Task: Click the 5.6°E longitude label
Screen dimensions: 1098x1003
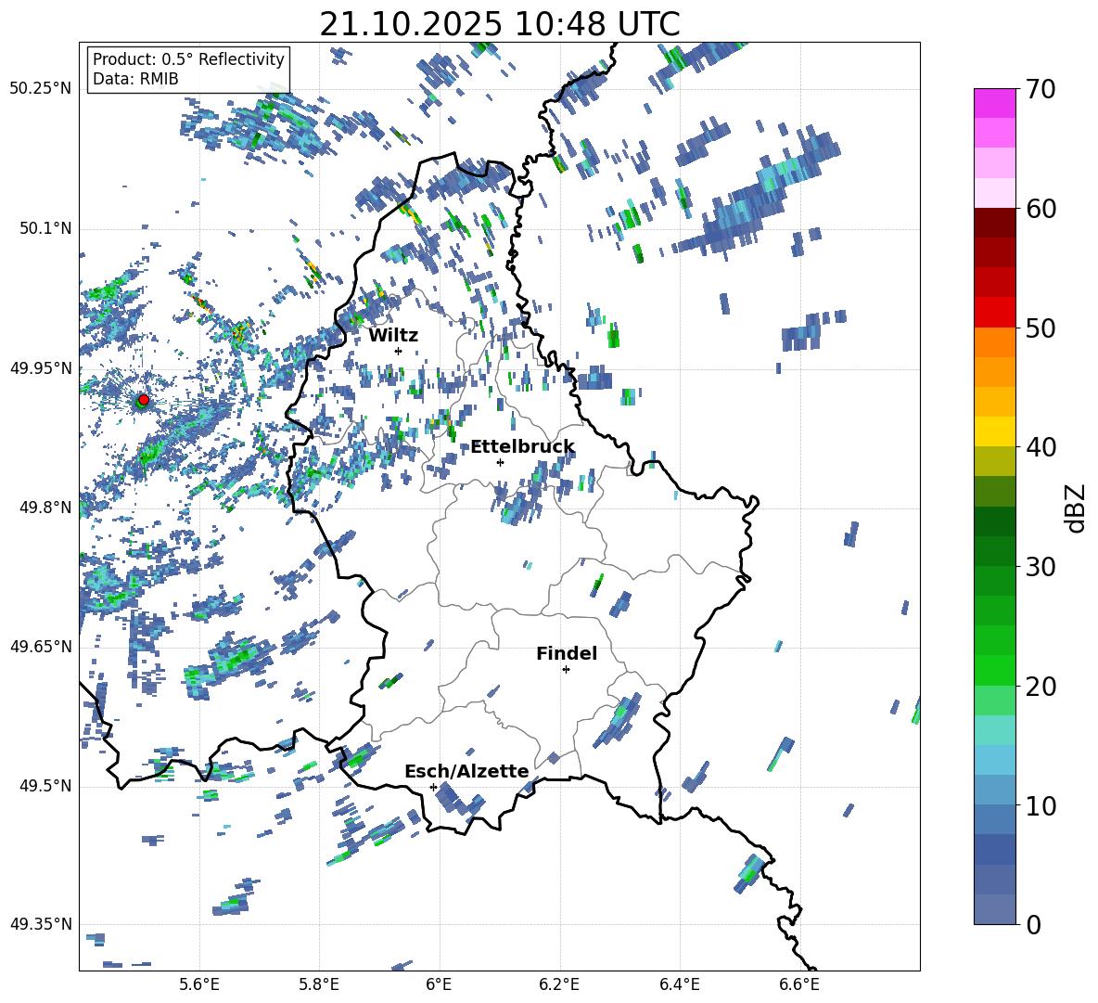Action: point(199,984)
